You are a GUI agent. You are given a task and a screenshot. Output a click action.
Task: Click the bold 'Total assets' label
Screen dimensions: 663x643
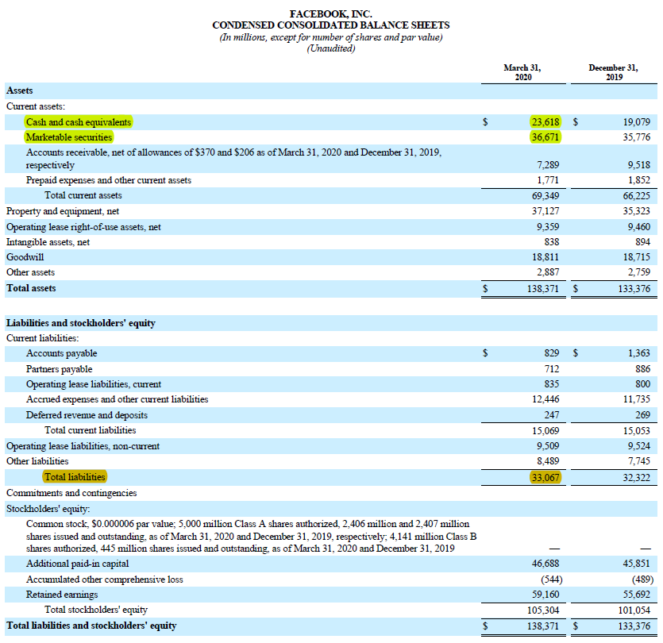pos(31,288)
